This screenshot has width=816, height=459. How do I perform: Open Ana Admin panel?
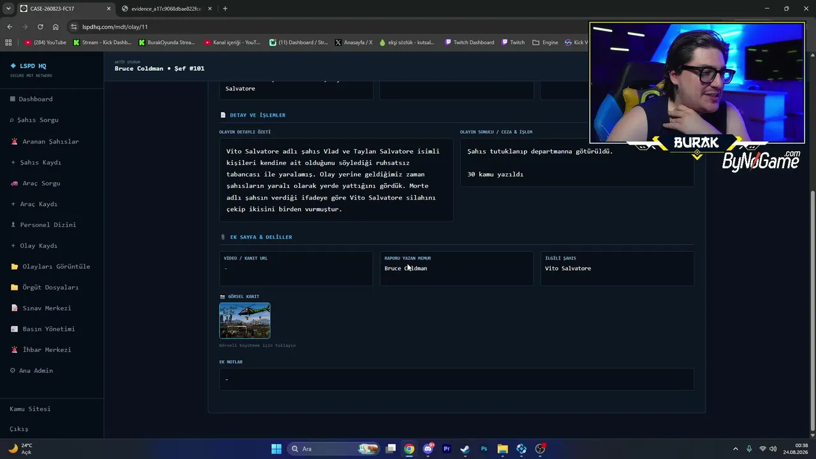click(x=32, y=371)
